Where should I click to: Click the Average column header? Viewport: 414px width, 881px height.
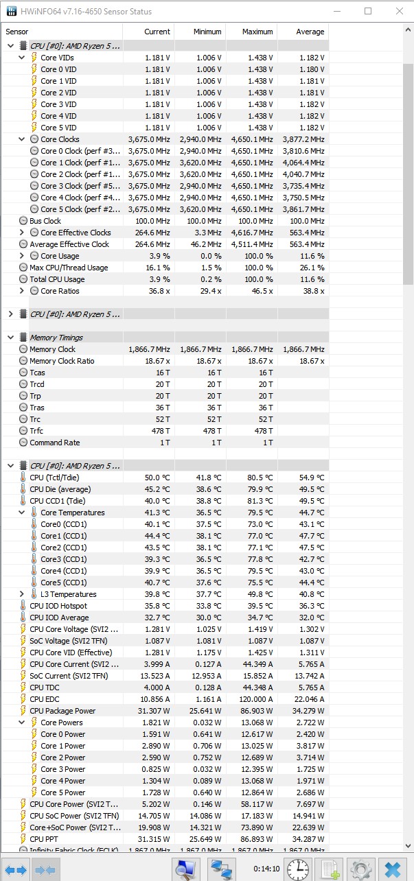pos(302,32)
